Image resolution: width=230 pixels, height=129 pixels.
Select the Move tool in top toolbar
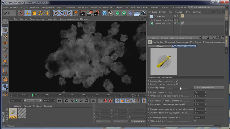click(28, 13)
